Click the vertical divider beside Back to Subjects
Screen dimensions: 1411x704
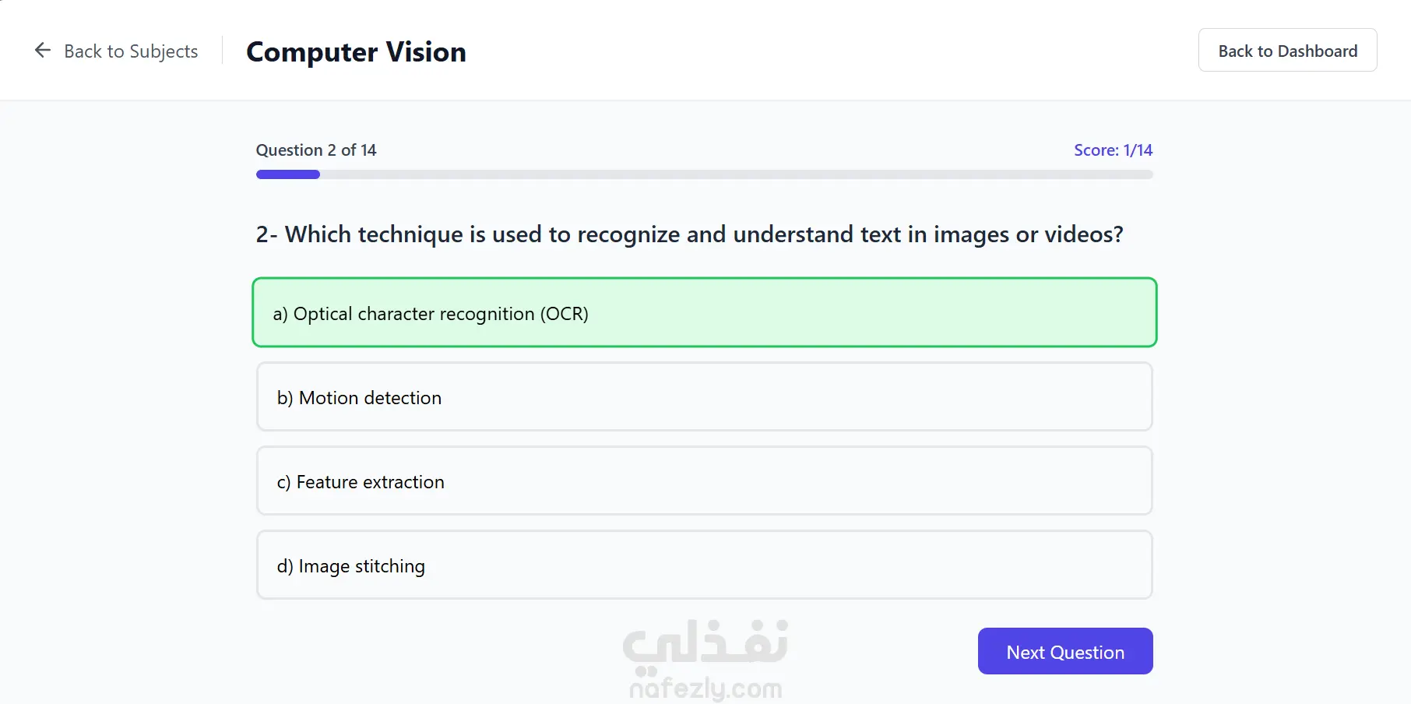click(223, 51)
